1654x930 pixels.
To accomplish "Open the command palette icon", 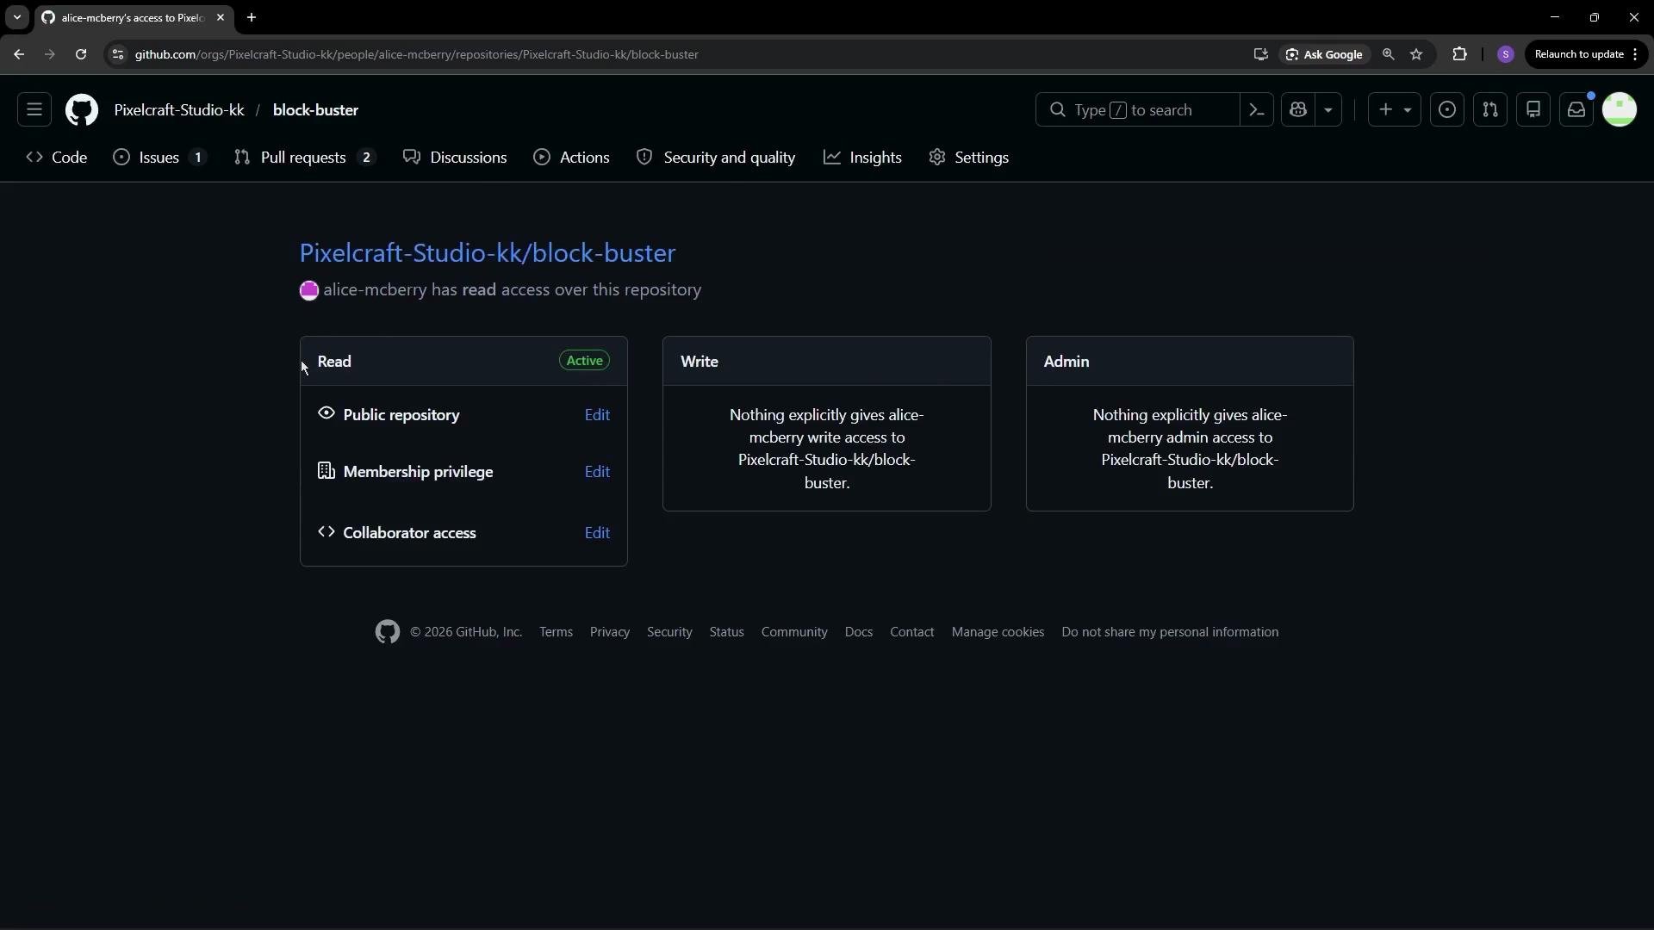I will (1257, 110).
